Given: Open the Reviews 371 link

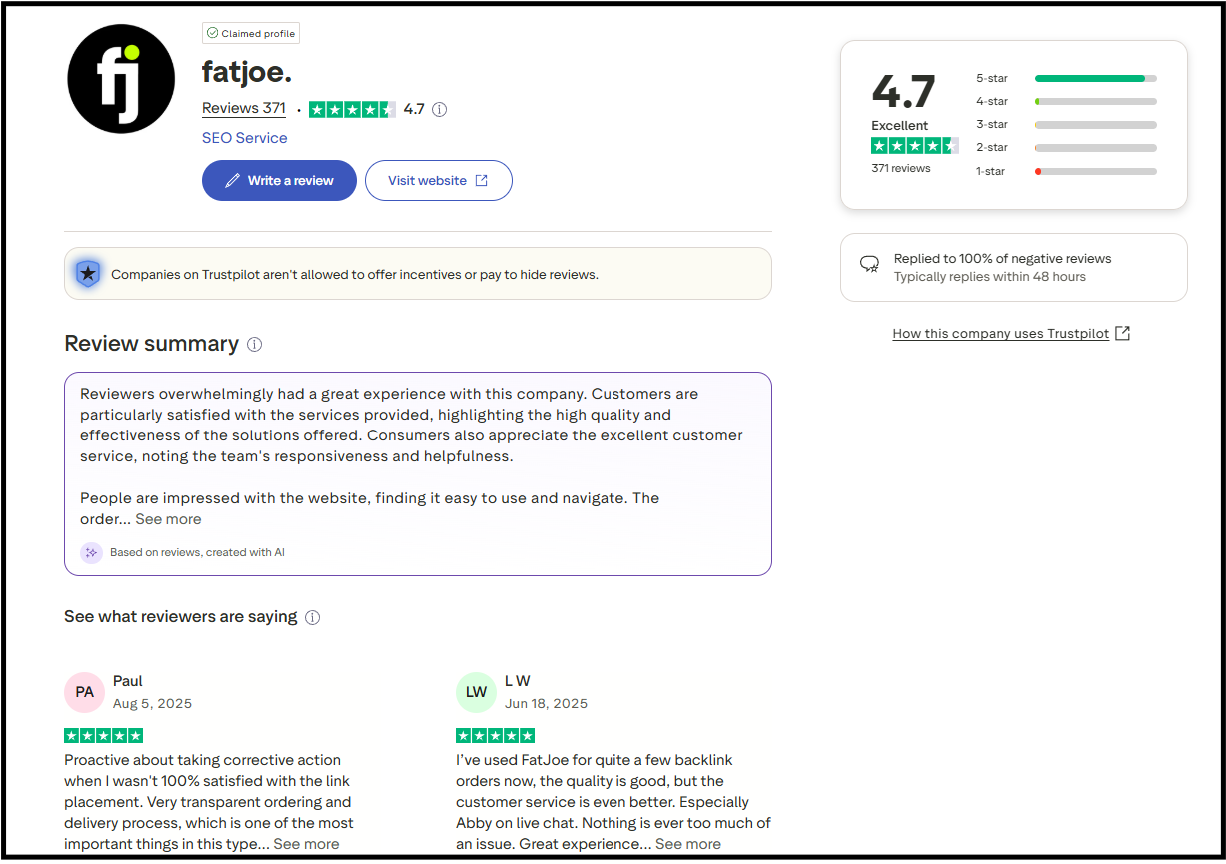Looking at the screenshot, I should click(244, 109).
